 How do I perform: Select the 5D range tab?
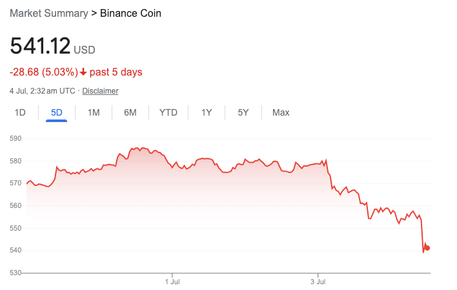pos(57,112)
